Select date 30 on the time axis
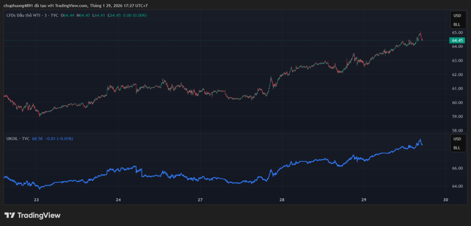Image resolution: width=471 pixels, height=226 pixels. click(445, 200)
